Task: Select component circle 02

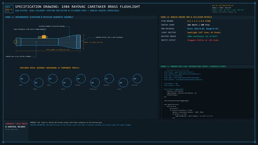Action: click(x=39, y=83)
